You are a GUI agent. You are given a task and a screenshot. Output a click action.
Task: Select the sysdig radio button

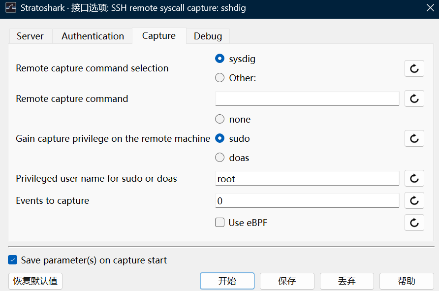(220, 59)
